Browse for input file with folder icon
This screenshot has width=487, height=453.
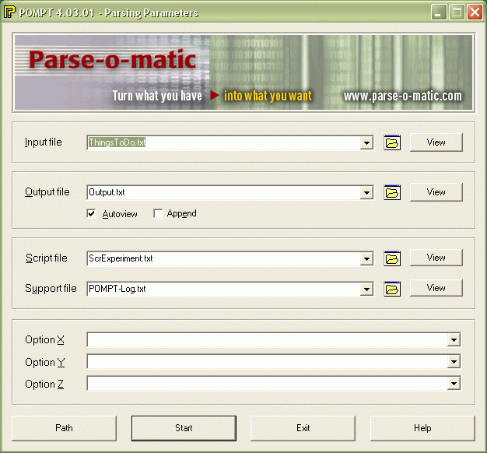pos(392,143)
